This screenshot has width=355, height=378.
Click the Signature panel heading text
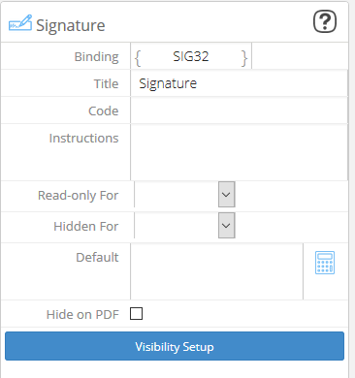pyautogui.click(x=71, y=25)
